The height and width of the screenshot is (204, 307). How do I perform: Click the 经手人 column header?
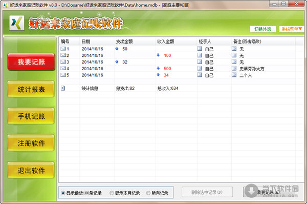click(214, 42)
